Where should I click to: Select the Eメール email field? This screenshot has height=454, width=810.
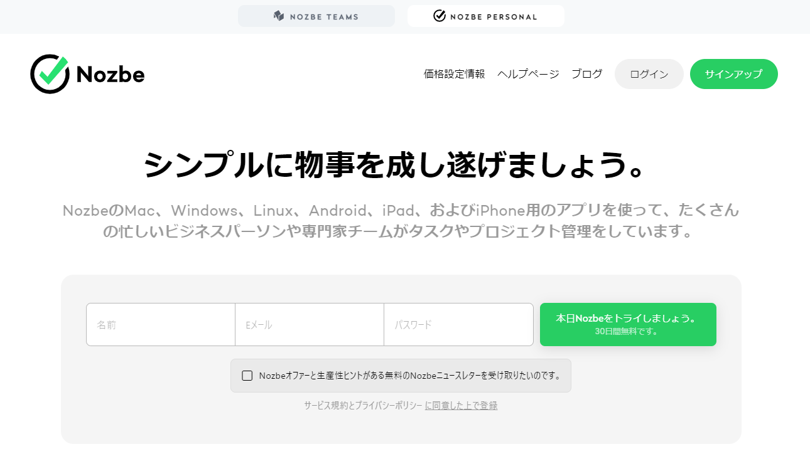[x=309, y=324]
